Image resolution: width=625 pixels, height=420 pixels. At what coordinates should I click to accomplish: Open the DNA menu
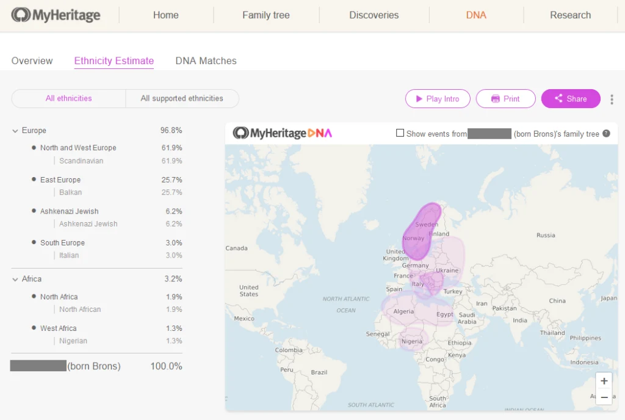tap(476, 15)
